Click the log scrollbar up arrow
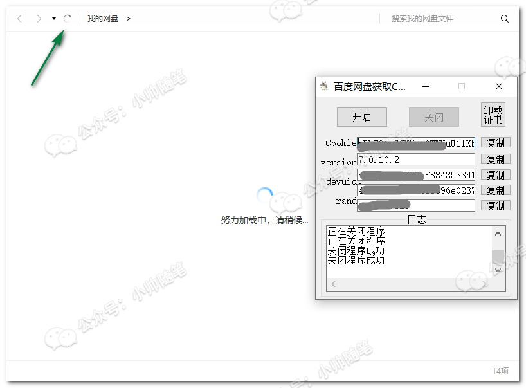Image resolution: width=526 pixels, height=388 pixels. [x=498, y=234]
